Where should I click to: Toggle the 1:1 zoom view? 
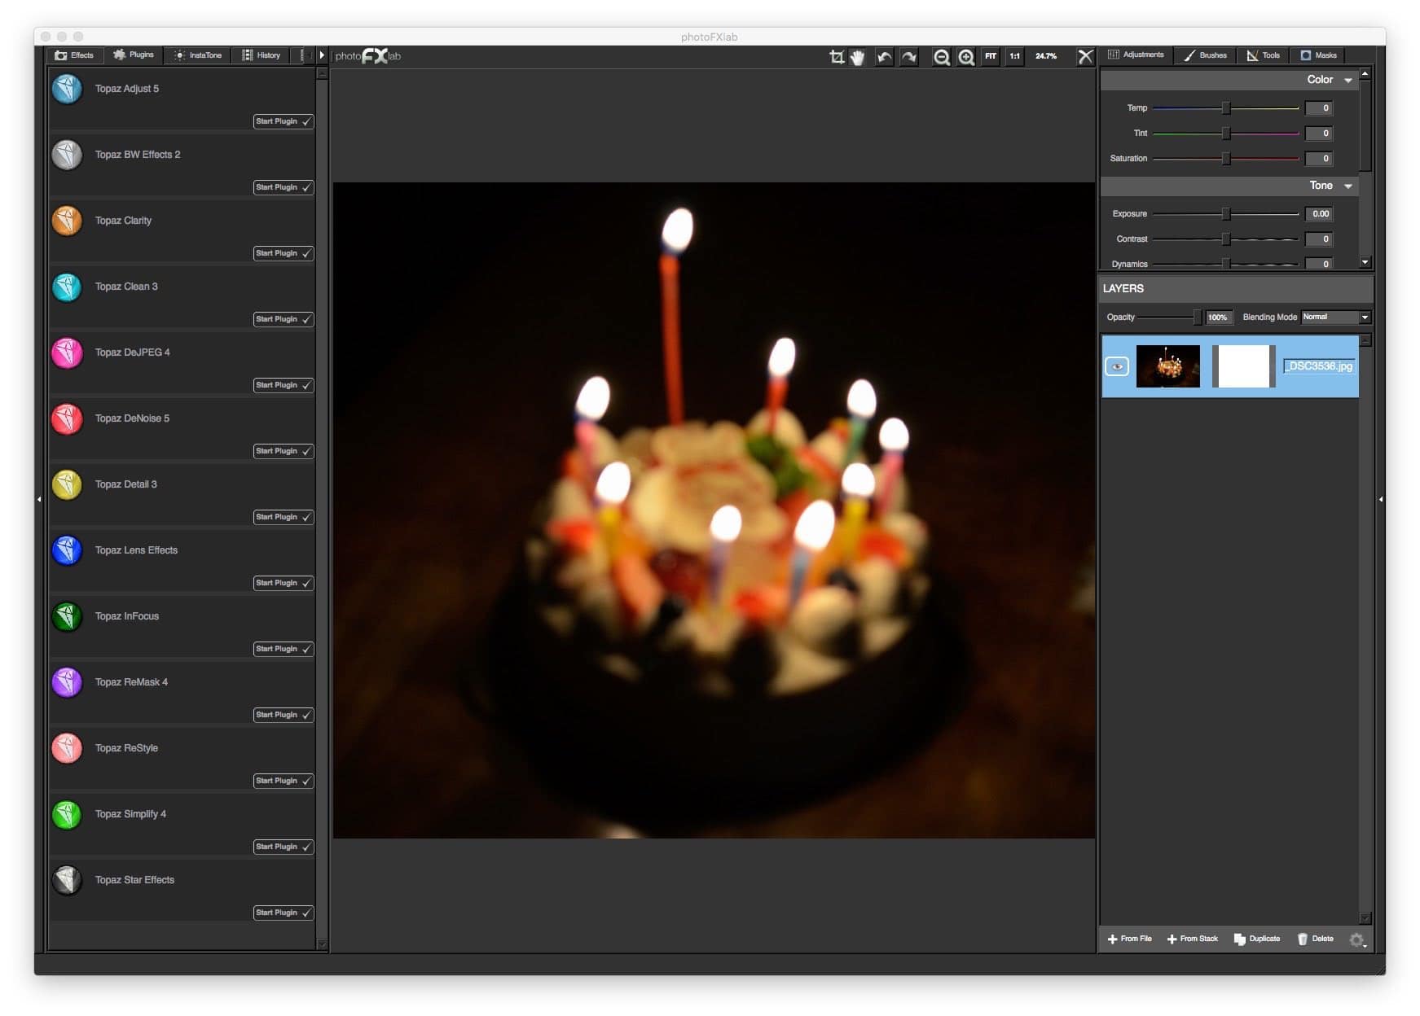[x=1014, y=56]
